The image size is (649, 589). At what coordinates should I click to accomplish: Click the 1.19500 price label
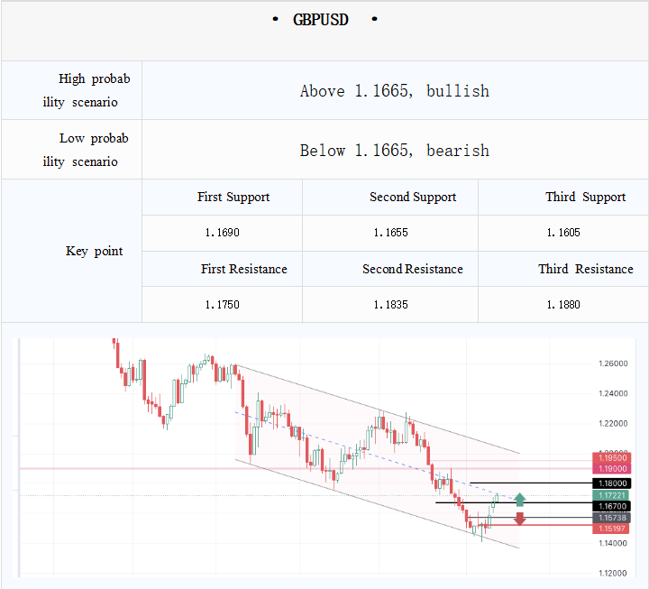(x=612, y=457)
